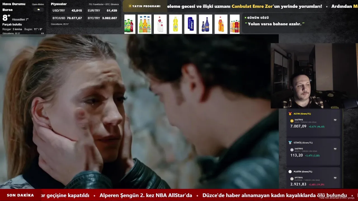
Task: Click the SON DAKİKA breaking news badge
Action: 20,195
